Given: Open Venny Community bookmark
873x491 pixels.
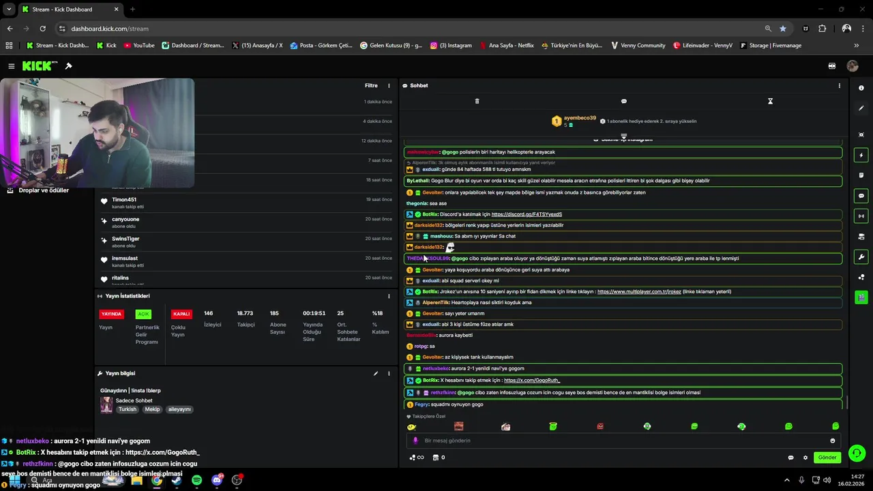Looking at the screenshot, I should pyautogui.click(x=638, y=46).
